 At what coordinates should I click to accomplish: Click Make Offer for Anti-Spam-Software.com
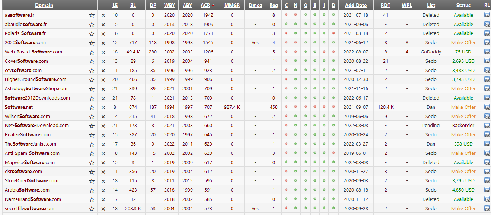(x=463, y=153)
